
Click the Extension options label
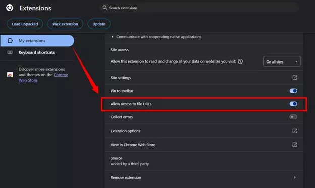point(125,131)
